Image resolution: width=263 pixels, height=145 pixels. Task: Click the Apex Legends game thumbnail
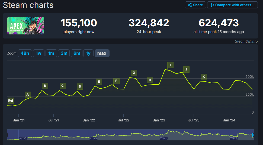coord(25,26)
